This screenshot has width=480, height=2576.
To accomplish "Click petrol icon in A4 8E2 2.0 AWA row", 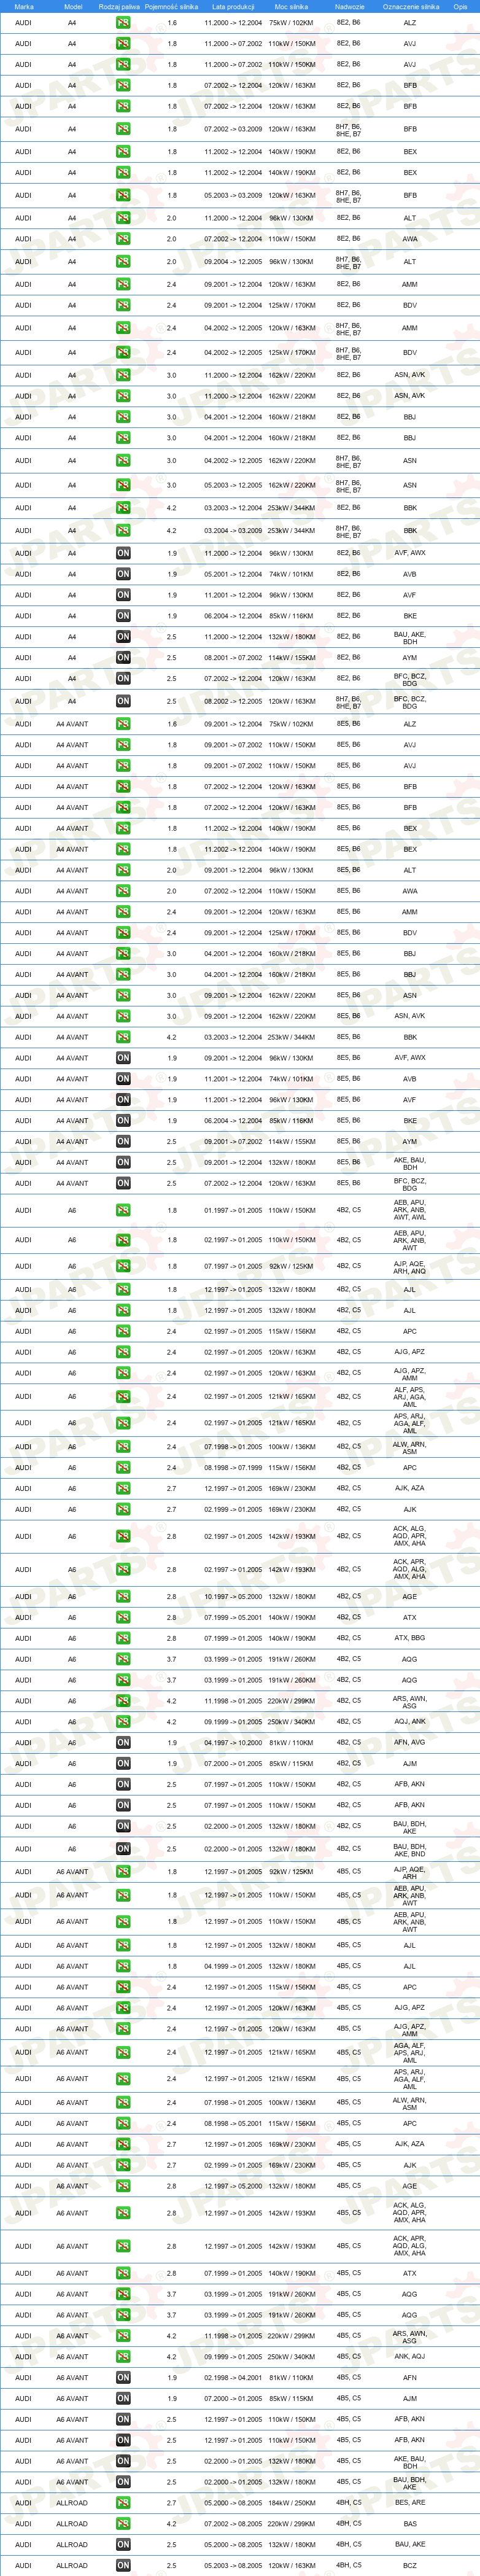I will tap(123, 239).
